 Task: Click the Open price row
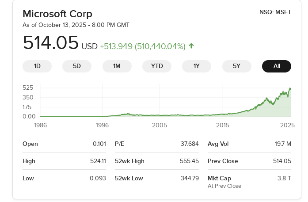pos(64,144)
